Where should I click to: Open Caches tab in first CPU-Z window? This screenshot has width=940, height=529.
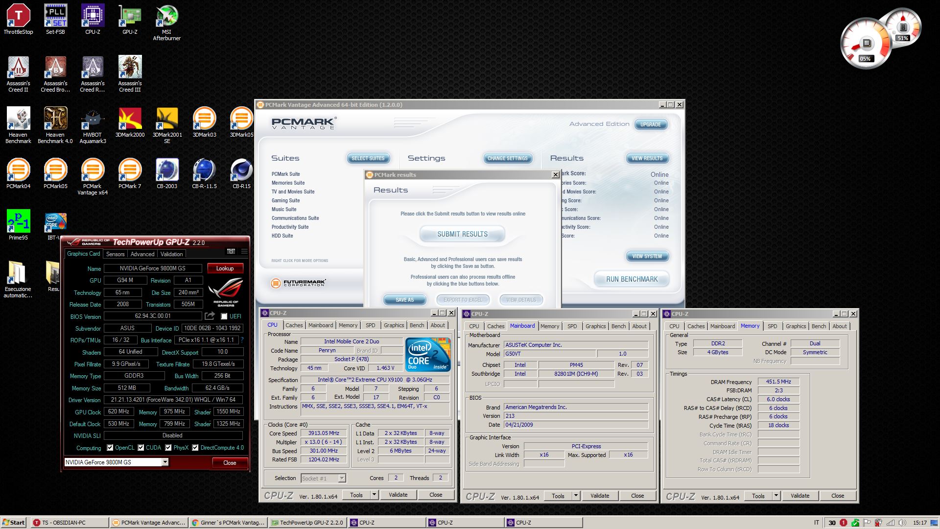click(x=294, y=325)
